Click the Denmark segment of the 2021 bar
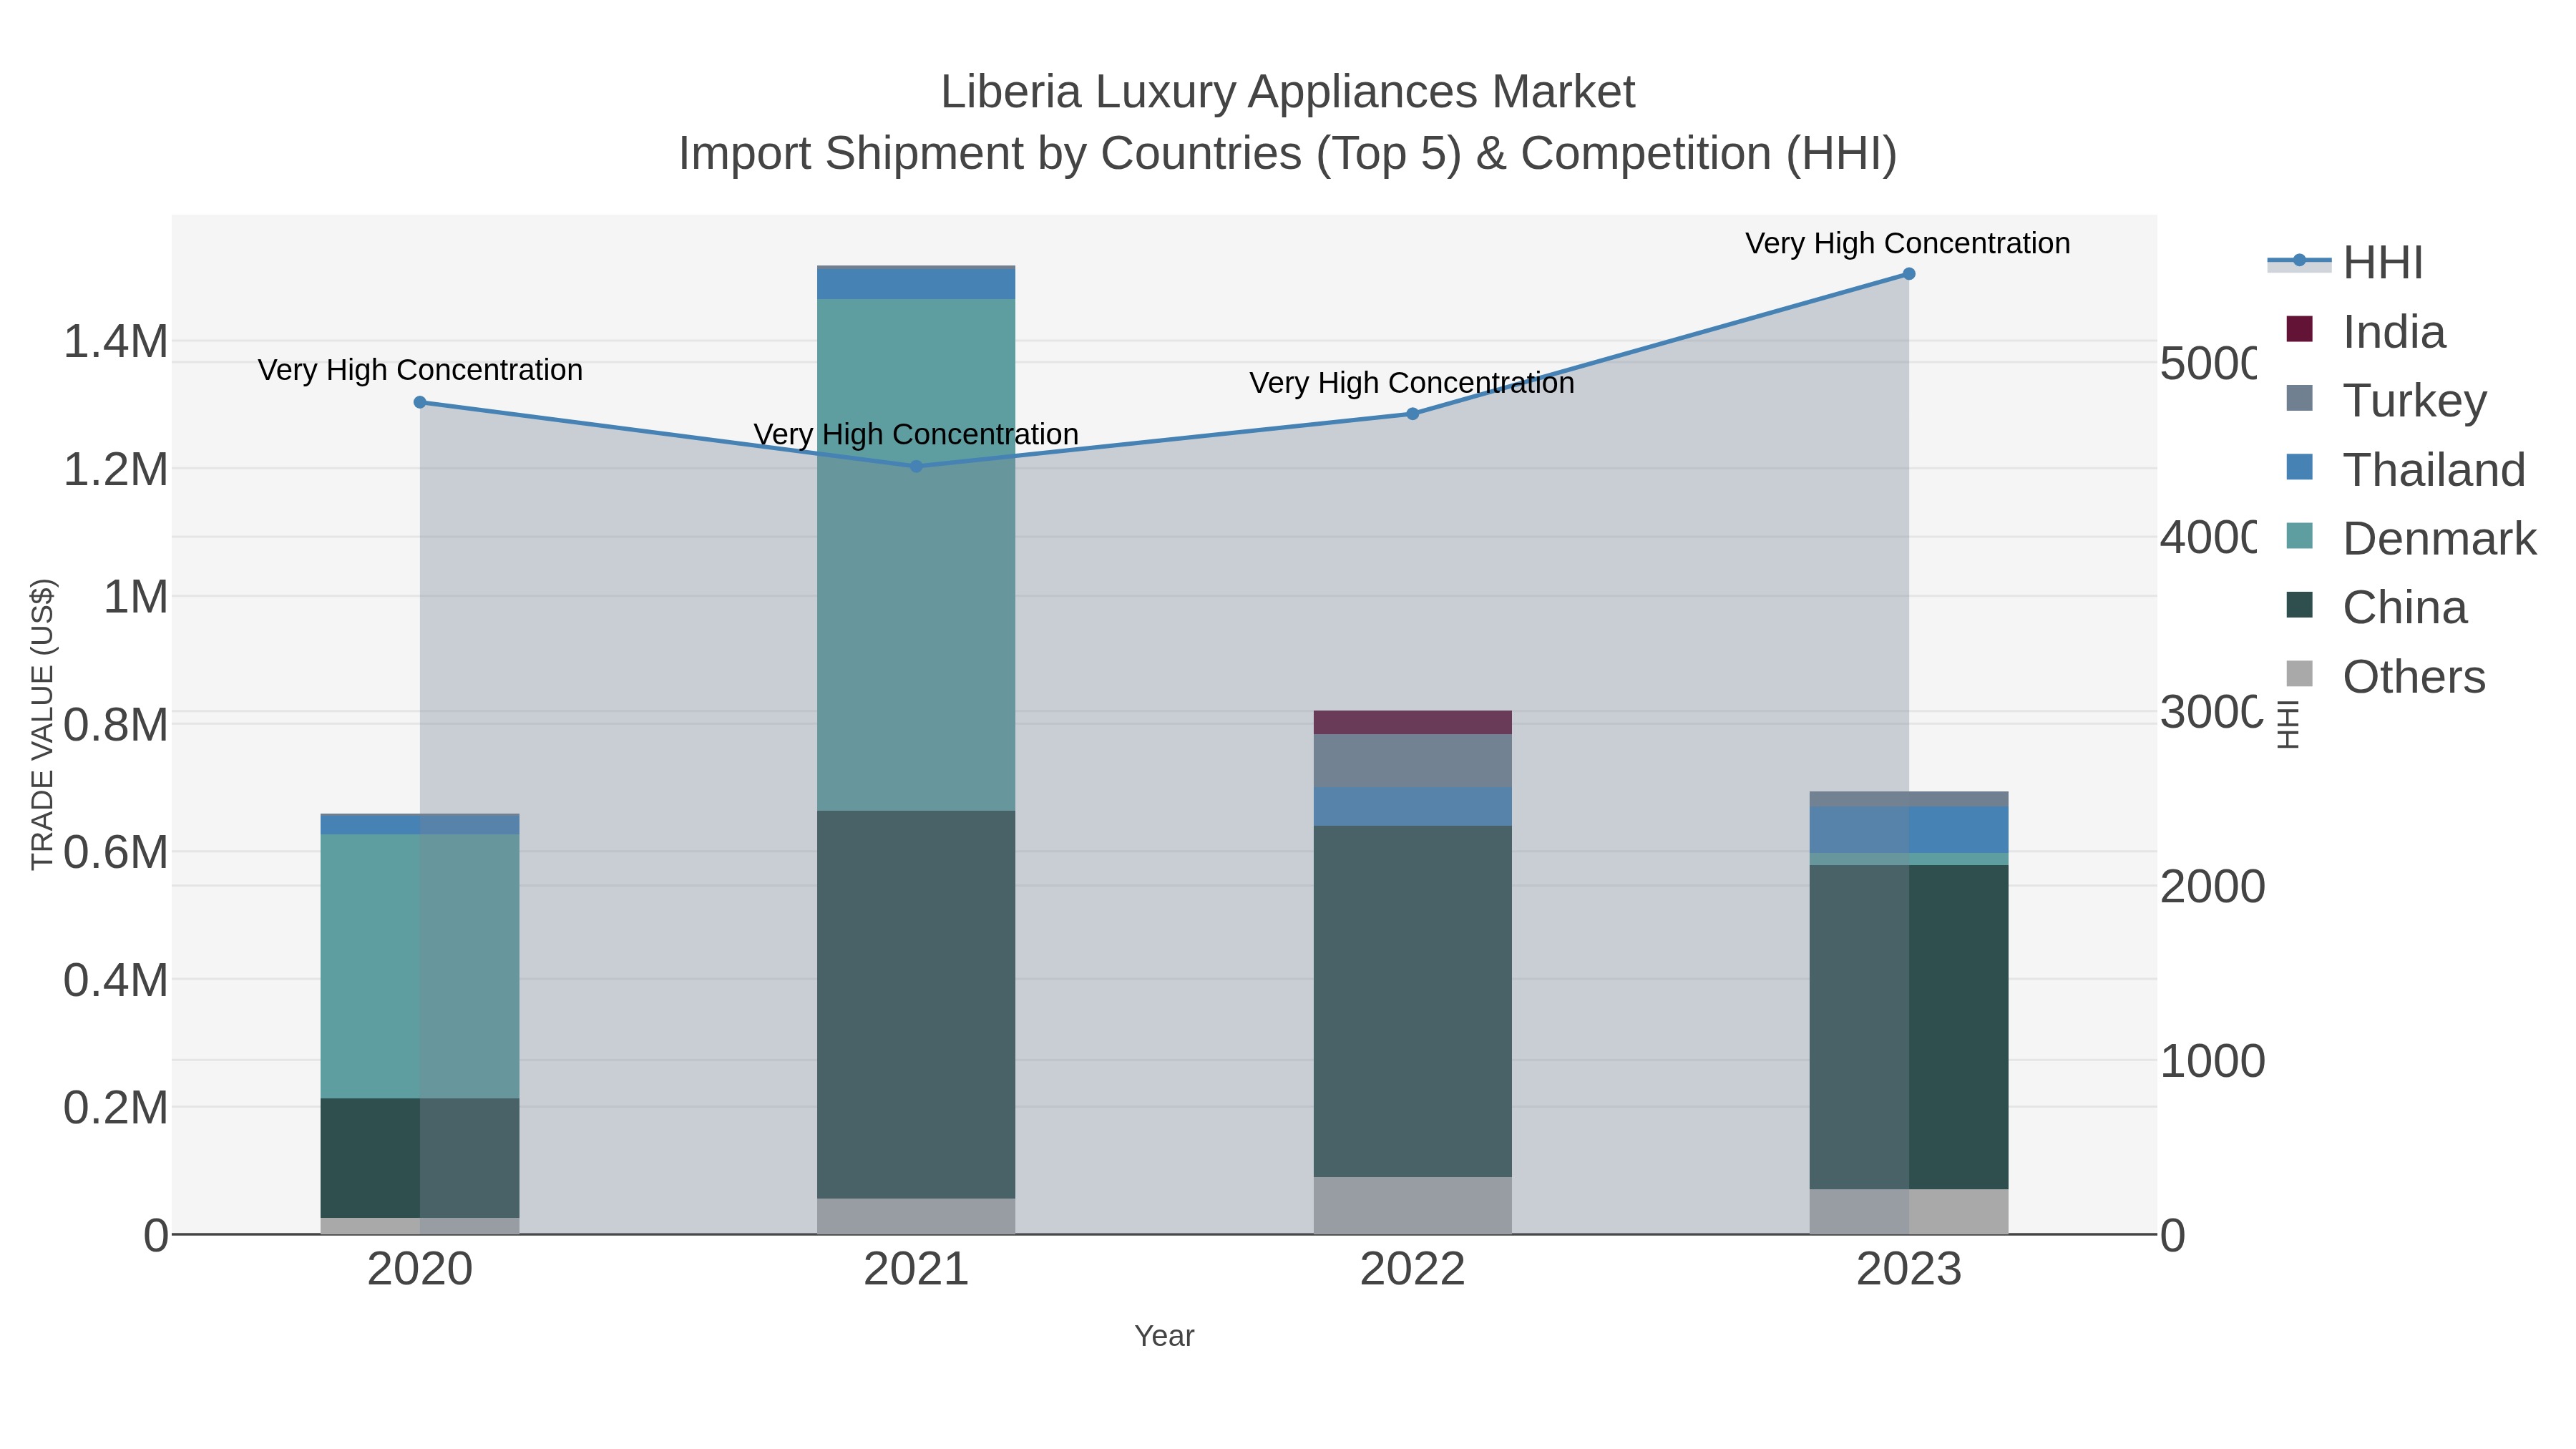 pos(916,555)
